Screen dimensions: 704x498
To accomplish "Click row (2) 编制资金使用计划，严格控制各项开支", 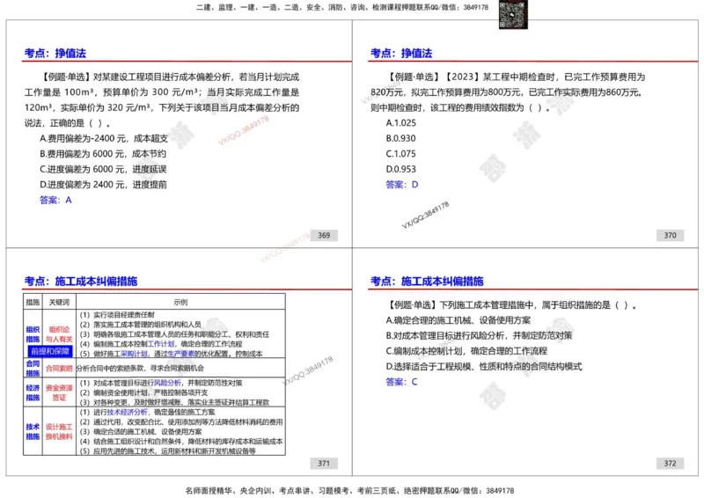I will (143, 393).
